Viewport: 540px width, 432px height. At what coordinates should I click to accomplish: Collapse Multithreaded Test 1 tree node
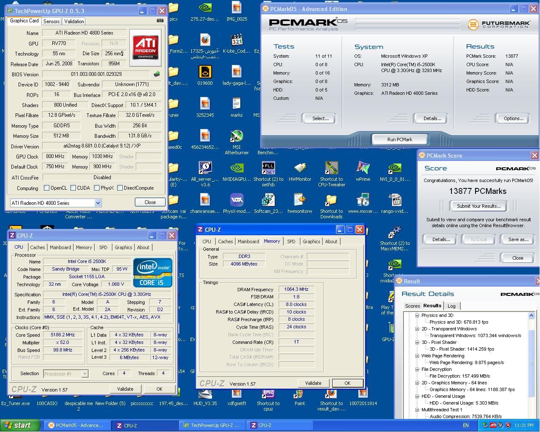[x=417, y=410]
